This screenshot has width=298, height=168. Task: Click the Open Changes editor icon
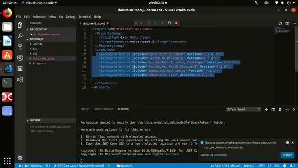point(280,23)
